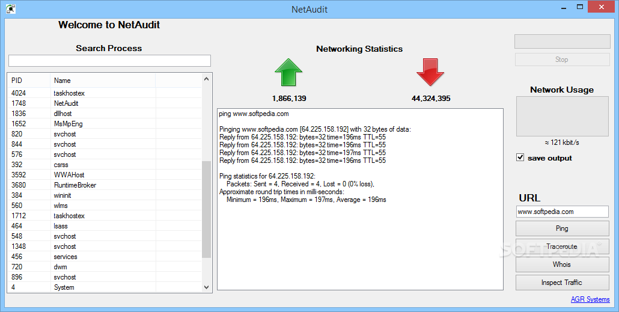619x312 pixels.
Task: Select the svchost row with PID 1348
Action: point(105,247)
